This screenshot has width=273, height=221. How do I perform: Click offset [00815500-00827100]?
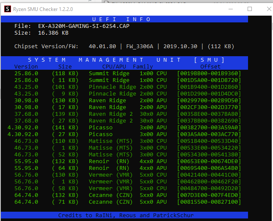(209, 202)
